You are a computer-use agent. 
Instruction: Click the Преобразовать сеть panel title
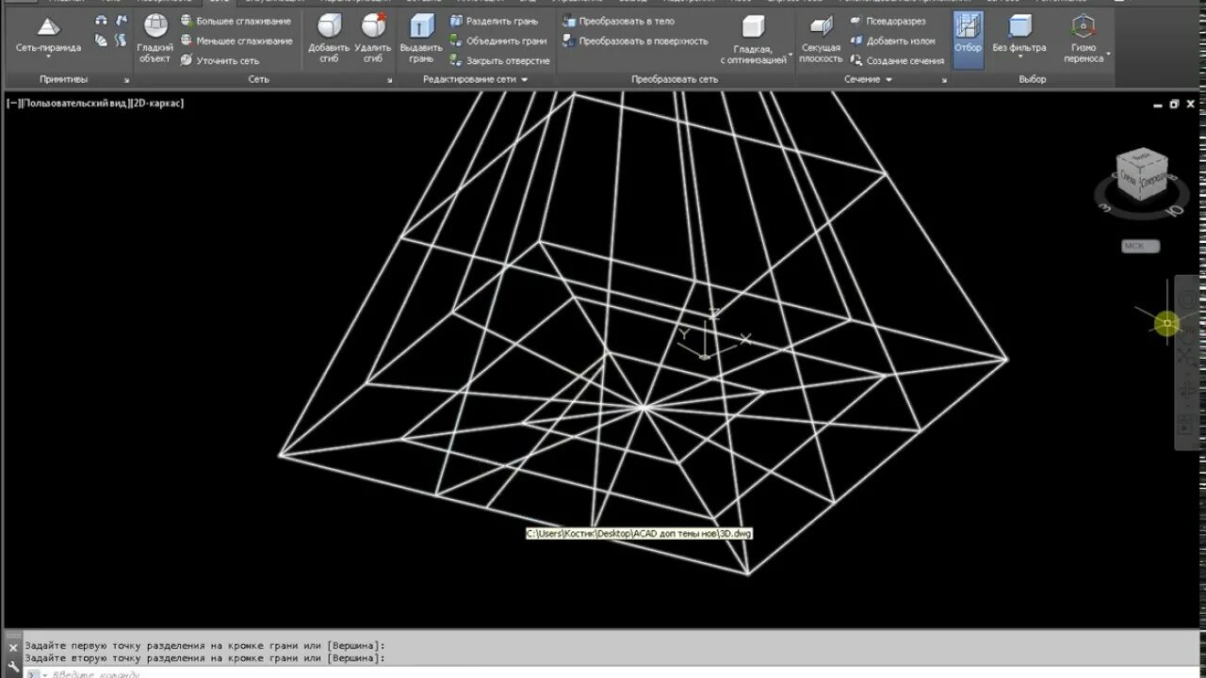[x=675, y=80]
